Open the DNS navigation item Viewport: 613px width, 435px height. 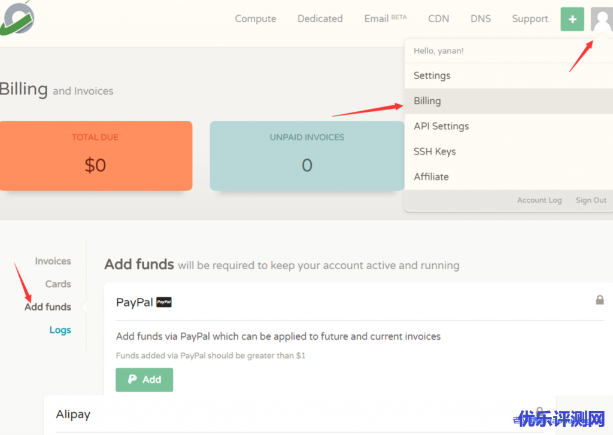click(481, 19)
